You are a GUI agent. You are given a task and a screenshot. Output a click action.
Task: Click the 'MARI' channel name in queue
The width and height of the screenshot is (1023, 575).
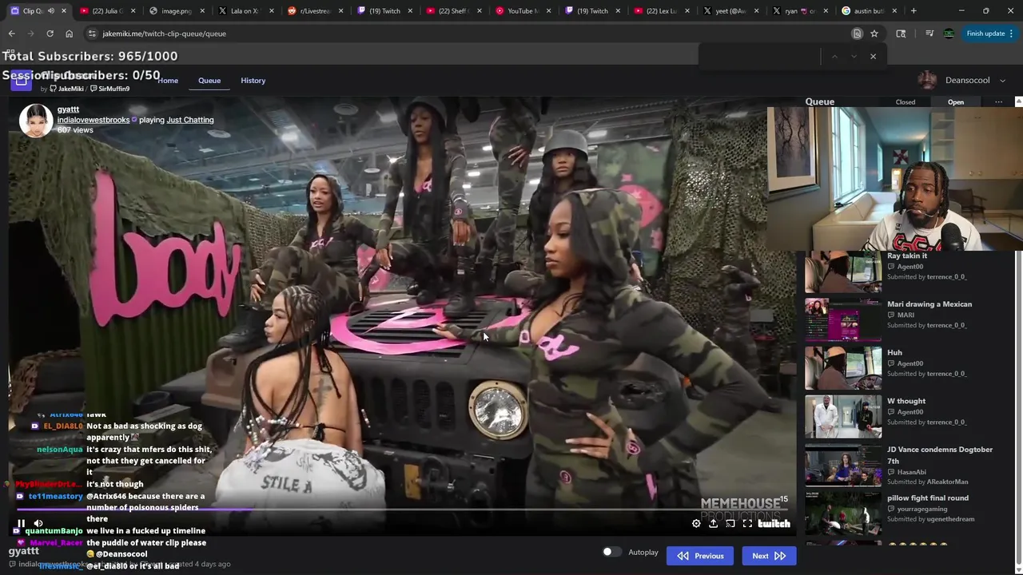(x=906, y=315)
